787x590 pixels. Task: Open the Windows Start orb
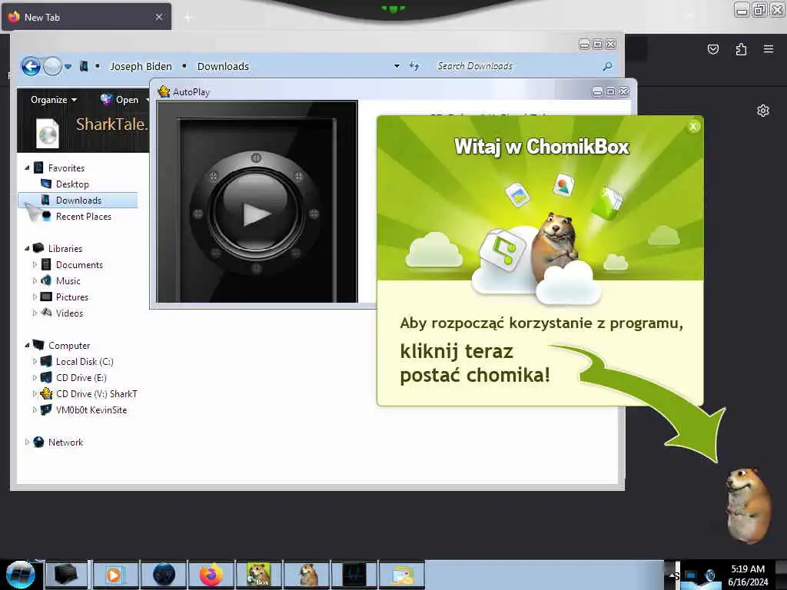pyautogui.click(x=21, y=575)
